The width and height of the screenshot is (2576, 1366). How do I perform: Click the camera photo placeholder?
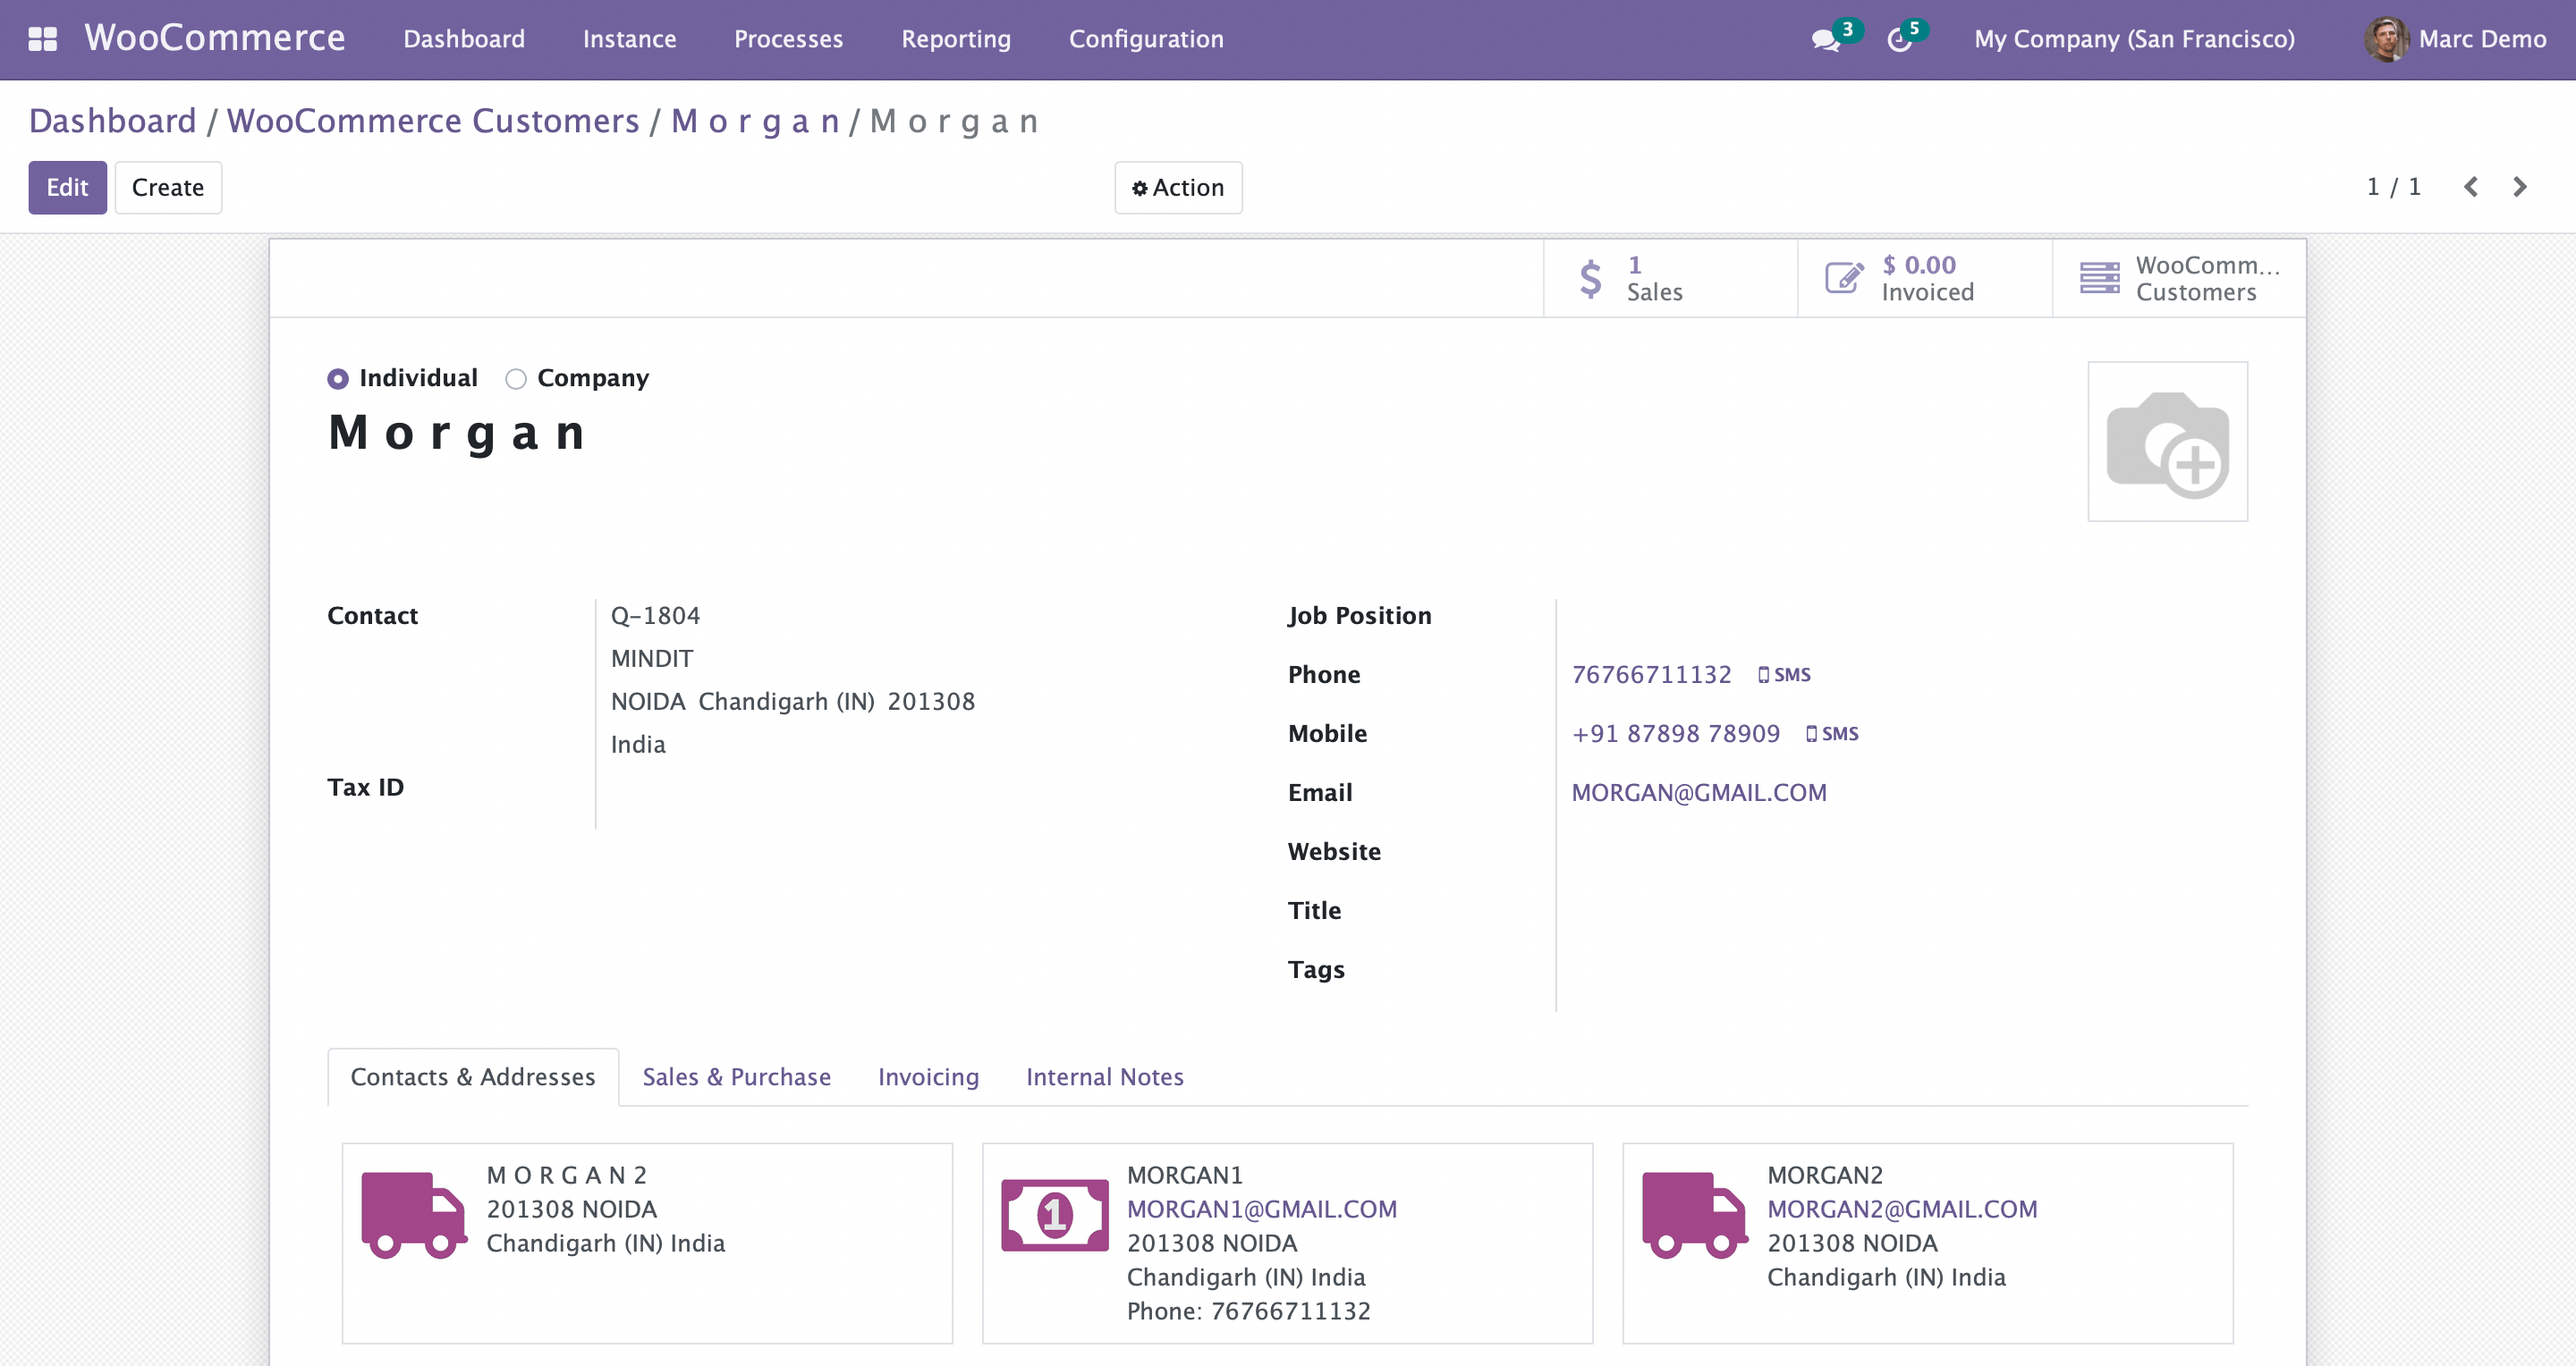(x=2167, y=442)
